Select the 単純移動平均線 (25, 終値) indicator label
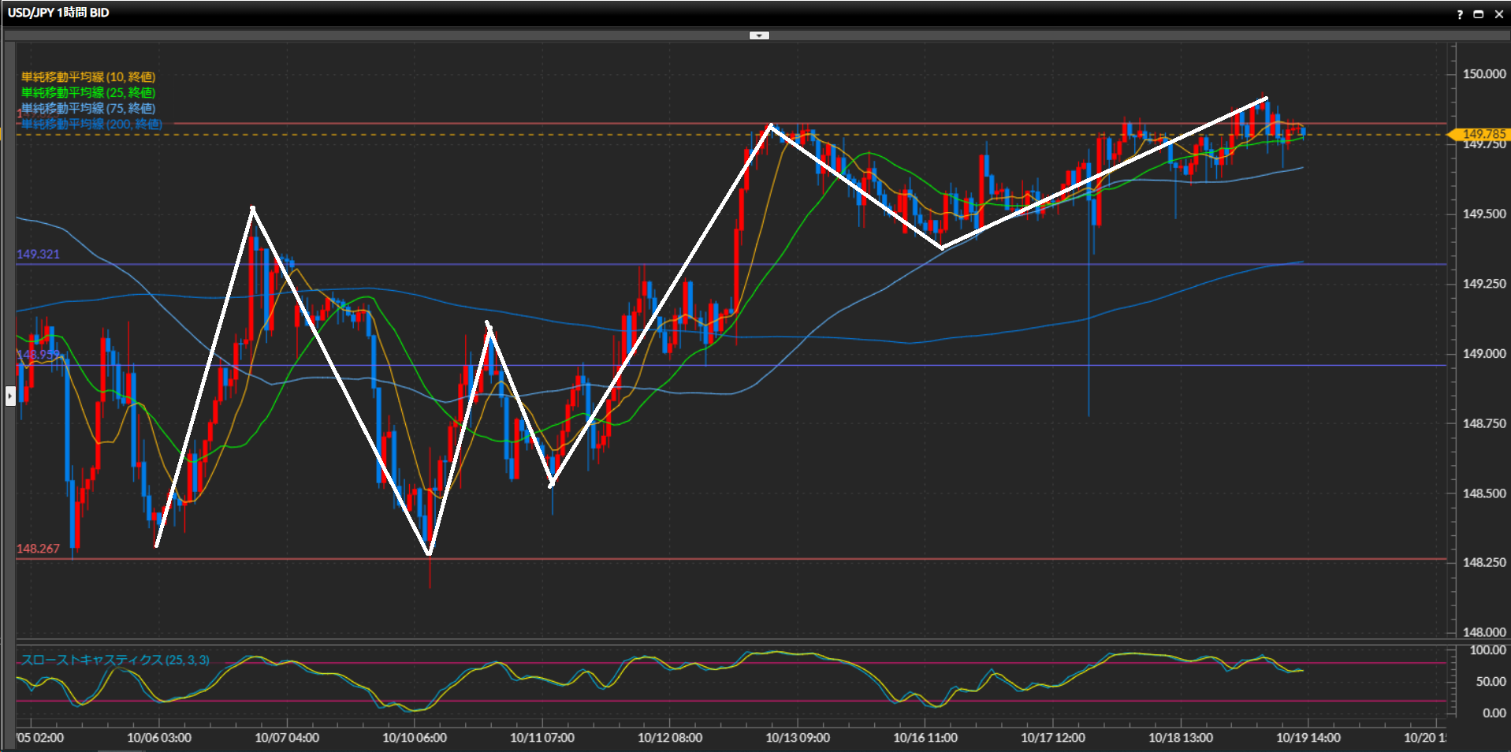Image resolution: width=1511 pixels, height=752 pixels. pos(88,92)
